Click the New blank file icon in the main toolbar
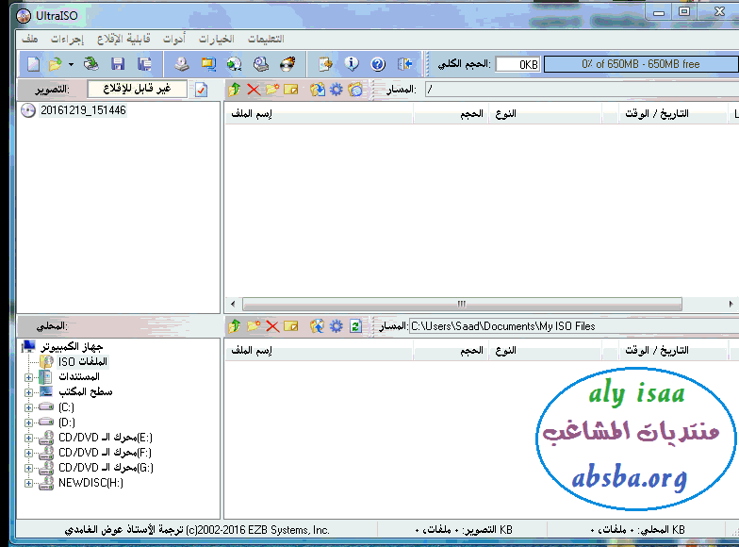The image size is (739, 547). pos(33,64)
